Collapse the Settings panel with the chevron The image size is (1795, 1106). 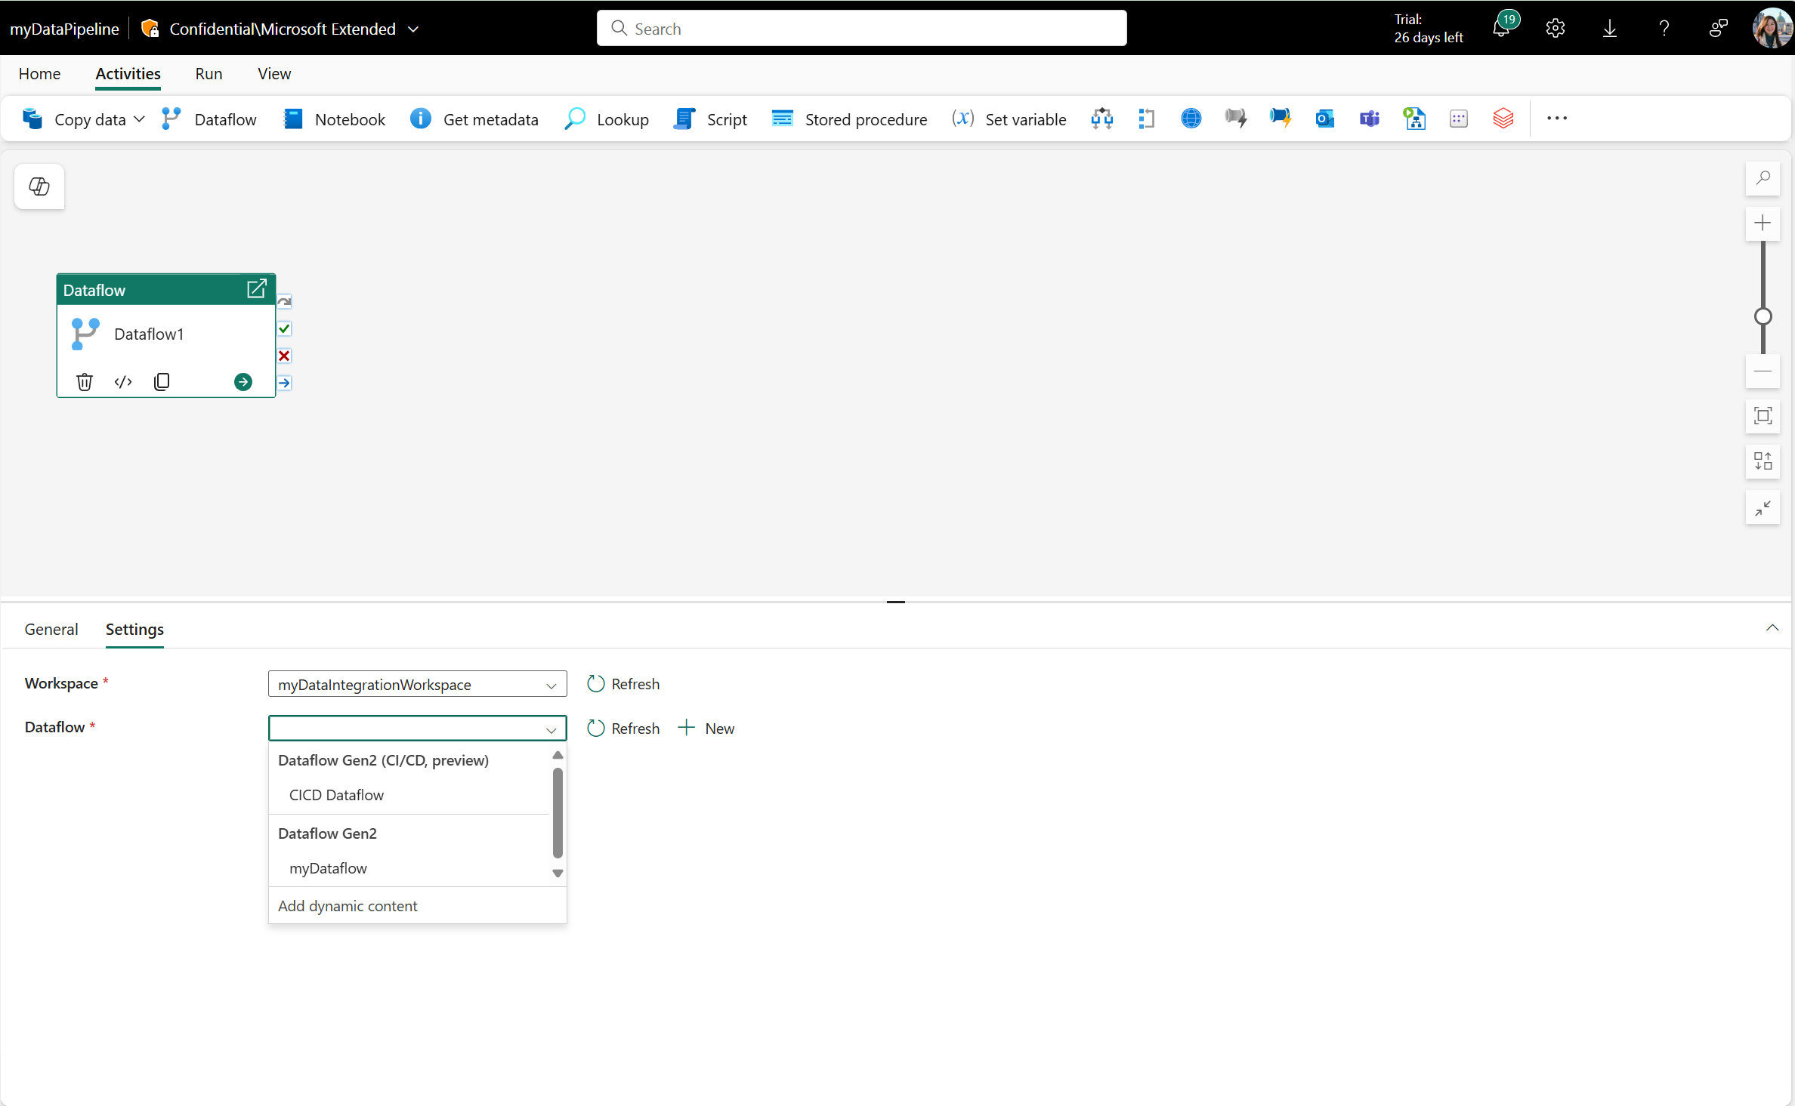(x=1772, y=627)
